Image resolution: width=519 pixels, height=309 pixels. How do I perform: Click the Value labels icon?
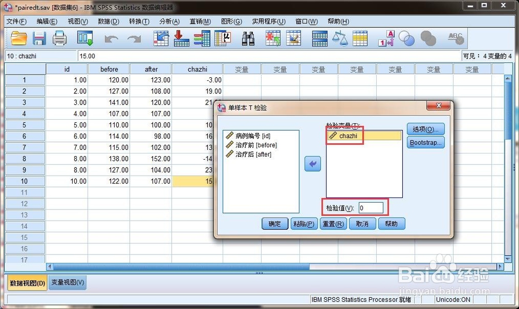[387, 38]
